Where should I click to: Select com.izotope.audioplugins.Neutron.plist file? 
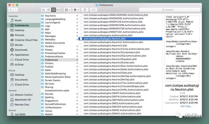pos(120,39)
